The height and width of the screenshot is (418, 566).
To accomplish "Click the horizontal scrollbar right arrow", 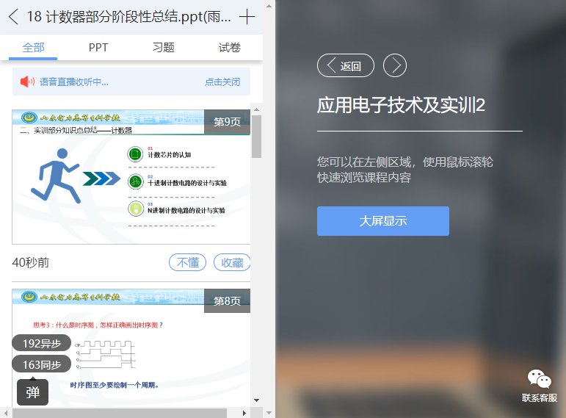I will click(244, 413).
